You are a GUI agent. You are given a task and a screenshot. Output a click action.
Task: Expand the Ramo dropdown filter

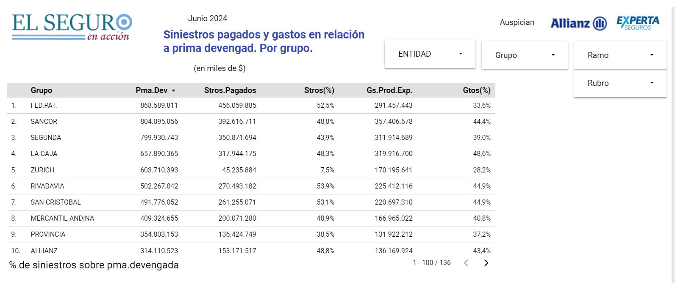click(620, 55)
